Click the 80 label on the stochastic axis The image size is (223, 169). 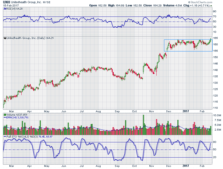click(x=215, y=142)
